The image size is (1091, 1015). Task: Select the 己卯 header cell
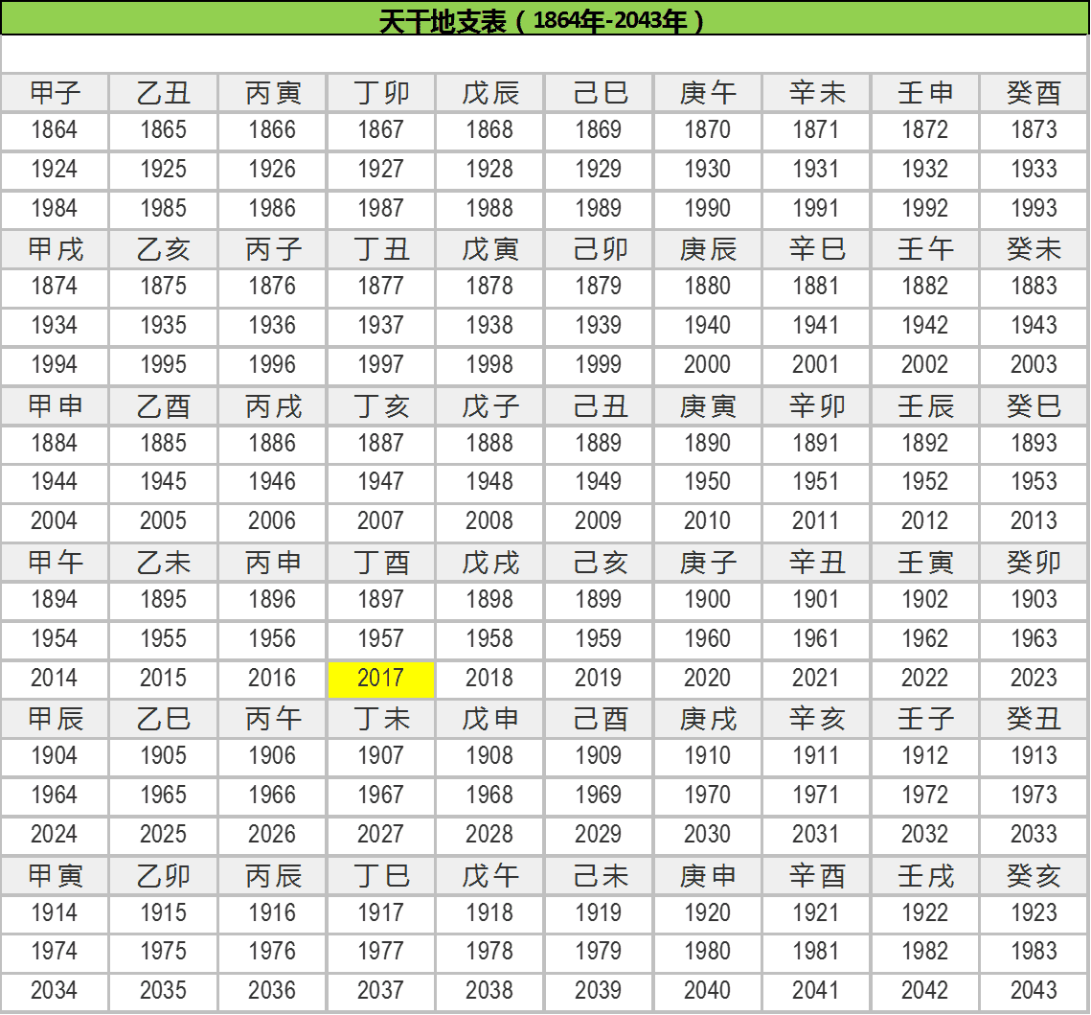point(599,249)
